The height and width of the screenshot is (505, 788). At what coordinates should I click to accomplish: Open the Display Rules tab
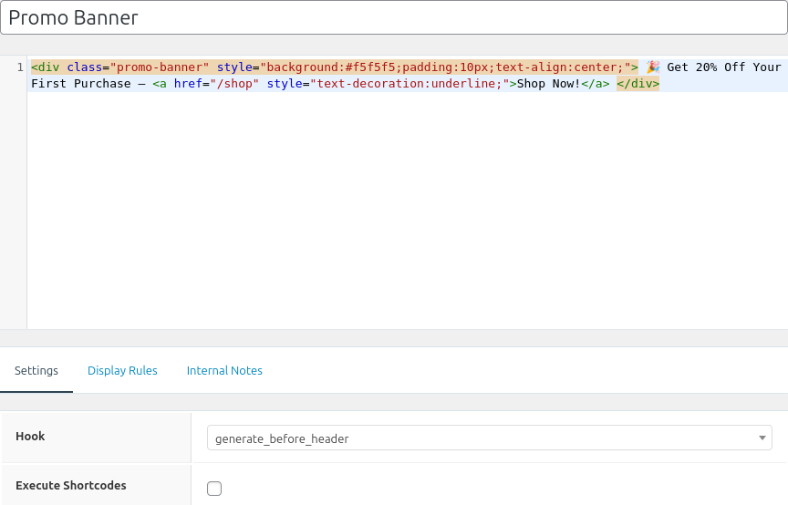tap(122, 370)
